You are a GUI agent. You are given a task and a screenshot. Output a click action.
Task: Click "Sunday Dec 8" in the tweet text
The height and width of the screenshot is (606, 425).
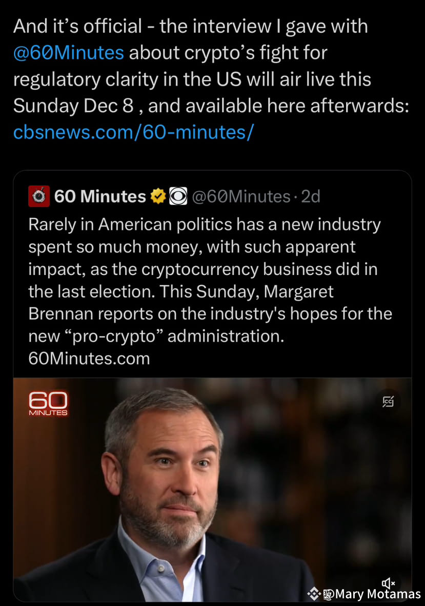click(x=73, y=106)
